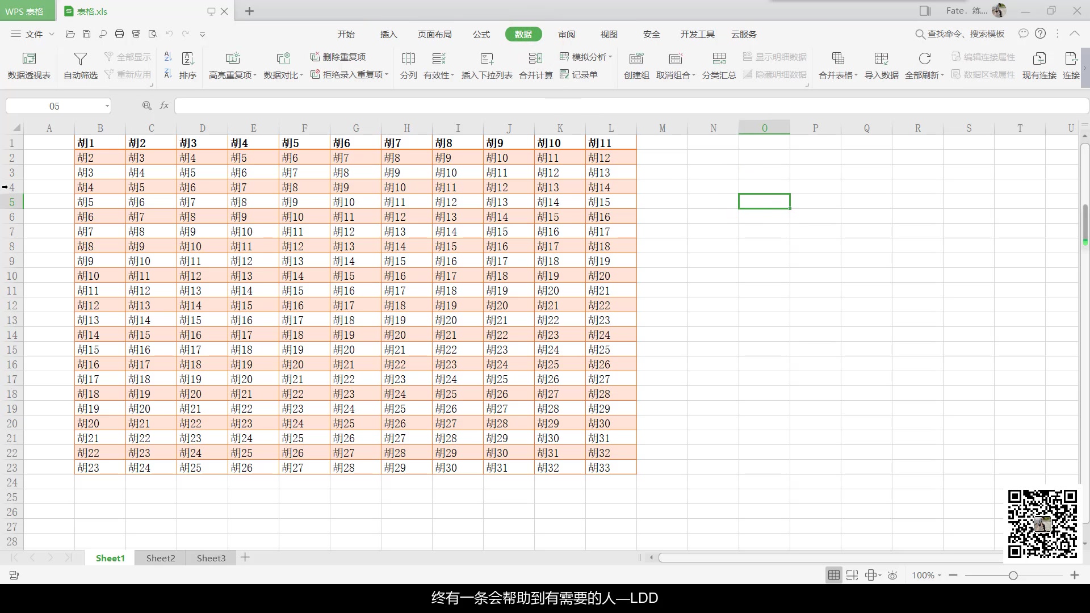Viewport: 1090px width, 613px height.
Task: Open the zoom level 100% dropdown
Action: coord(927,576)
